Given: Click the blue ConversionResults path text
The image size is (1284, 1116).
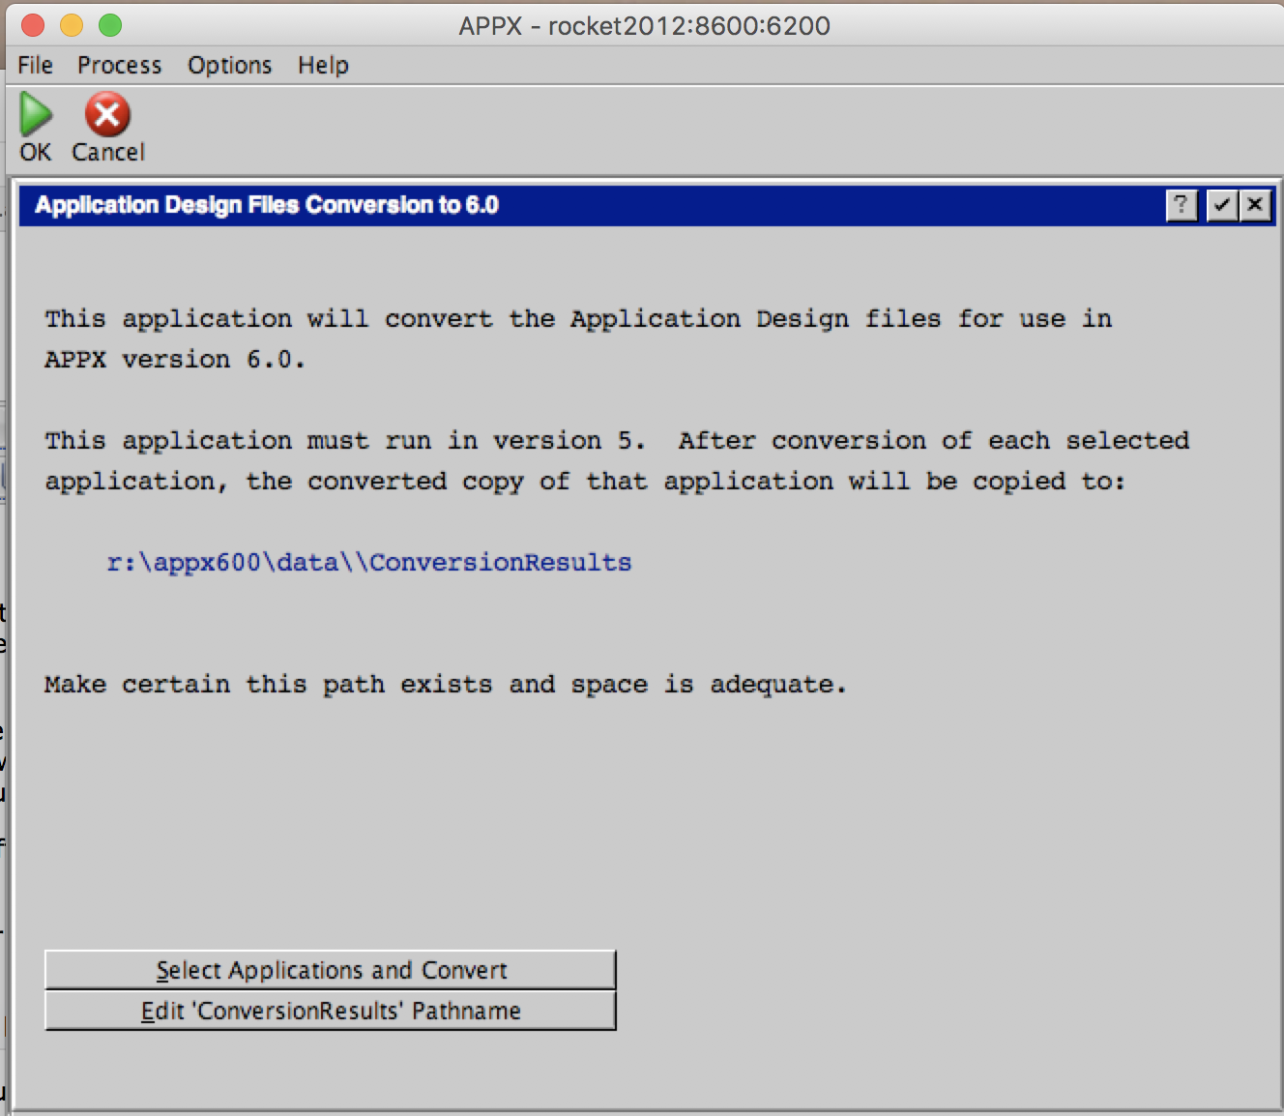Looking at the screenshot, I should (368, 563).
